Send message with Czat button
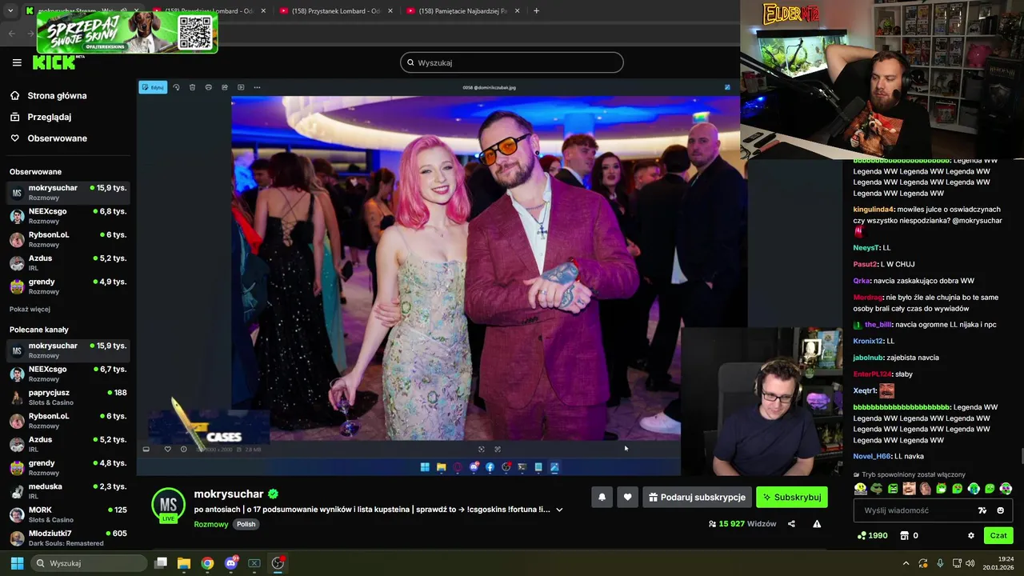Viewport: 1024px width, 576px height. click(x=998, y=535)
